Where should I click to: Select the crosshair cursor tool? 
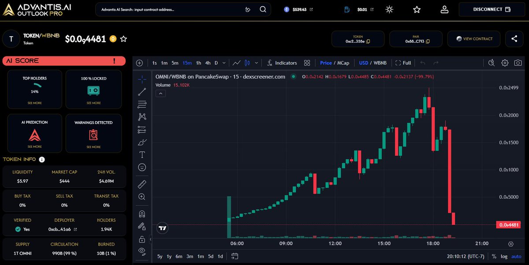pyautogui.click(x=142, y=79)
